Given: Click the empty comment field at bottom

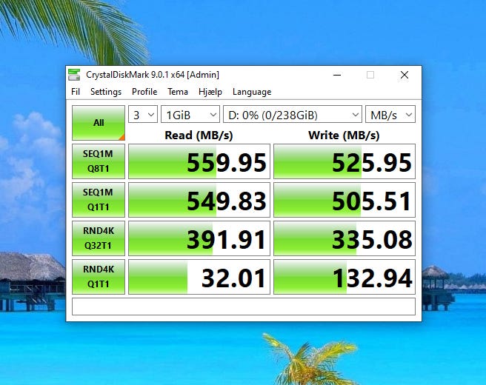Looking at the screenshot, I should [x=244, y=307].
